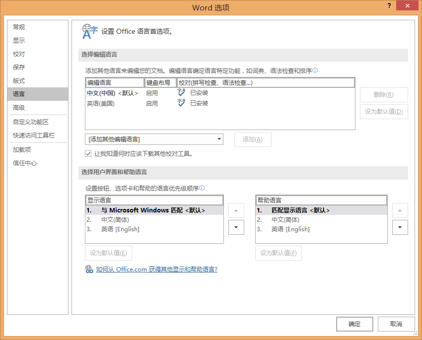
Task: Open the 信任中心 settings page
Action: coord(25,163)
